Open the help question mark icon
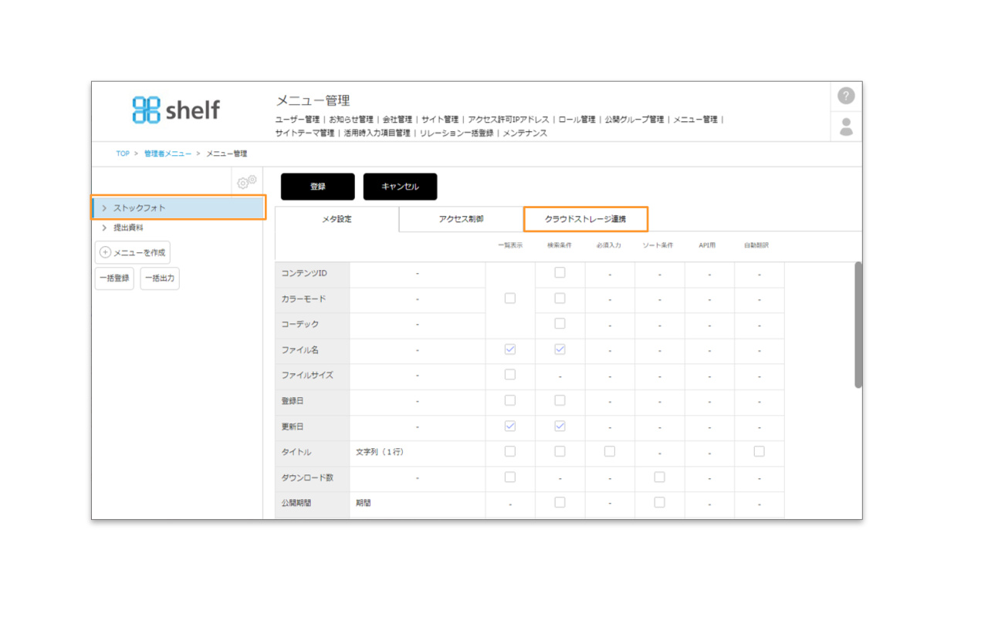Screen dimensions: 988x617 [846, 96]
